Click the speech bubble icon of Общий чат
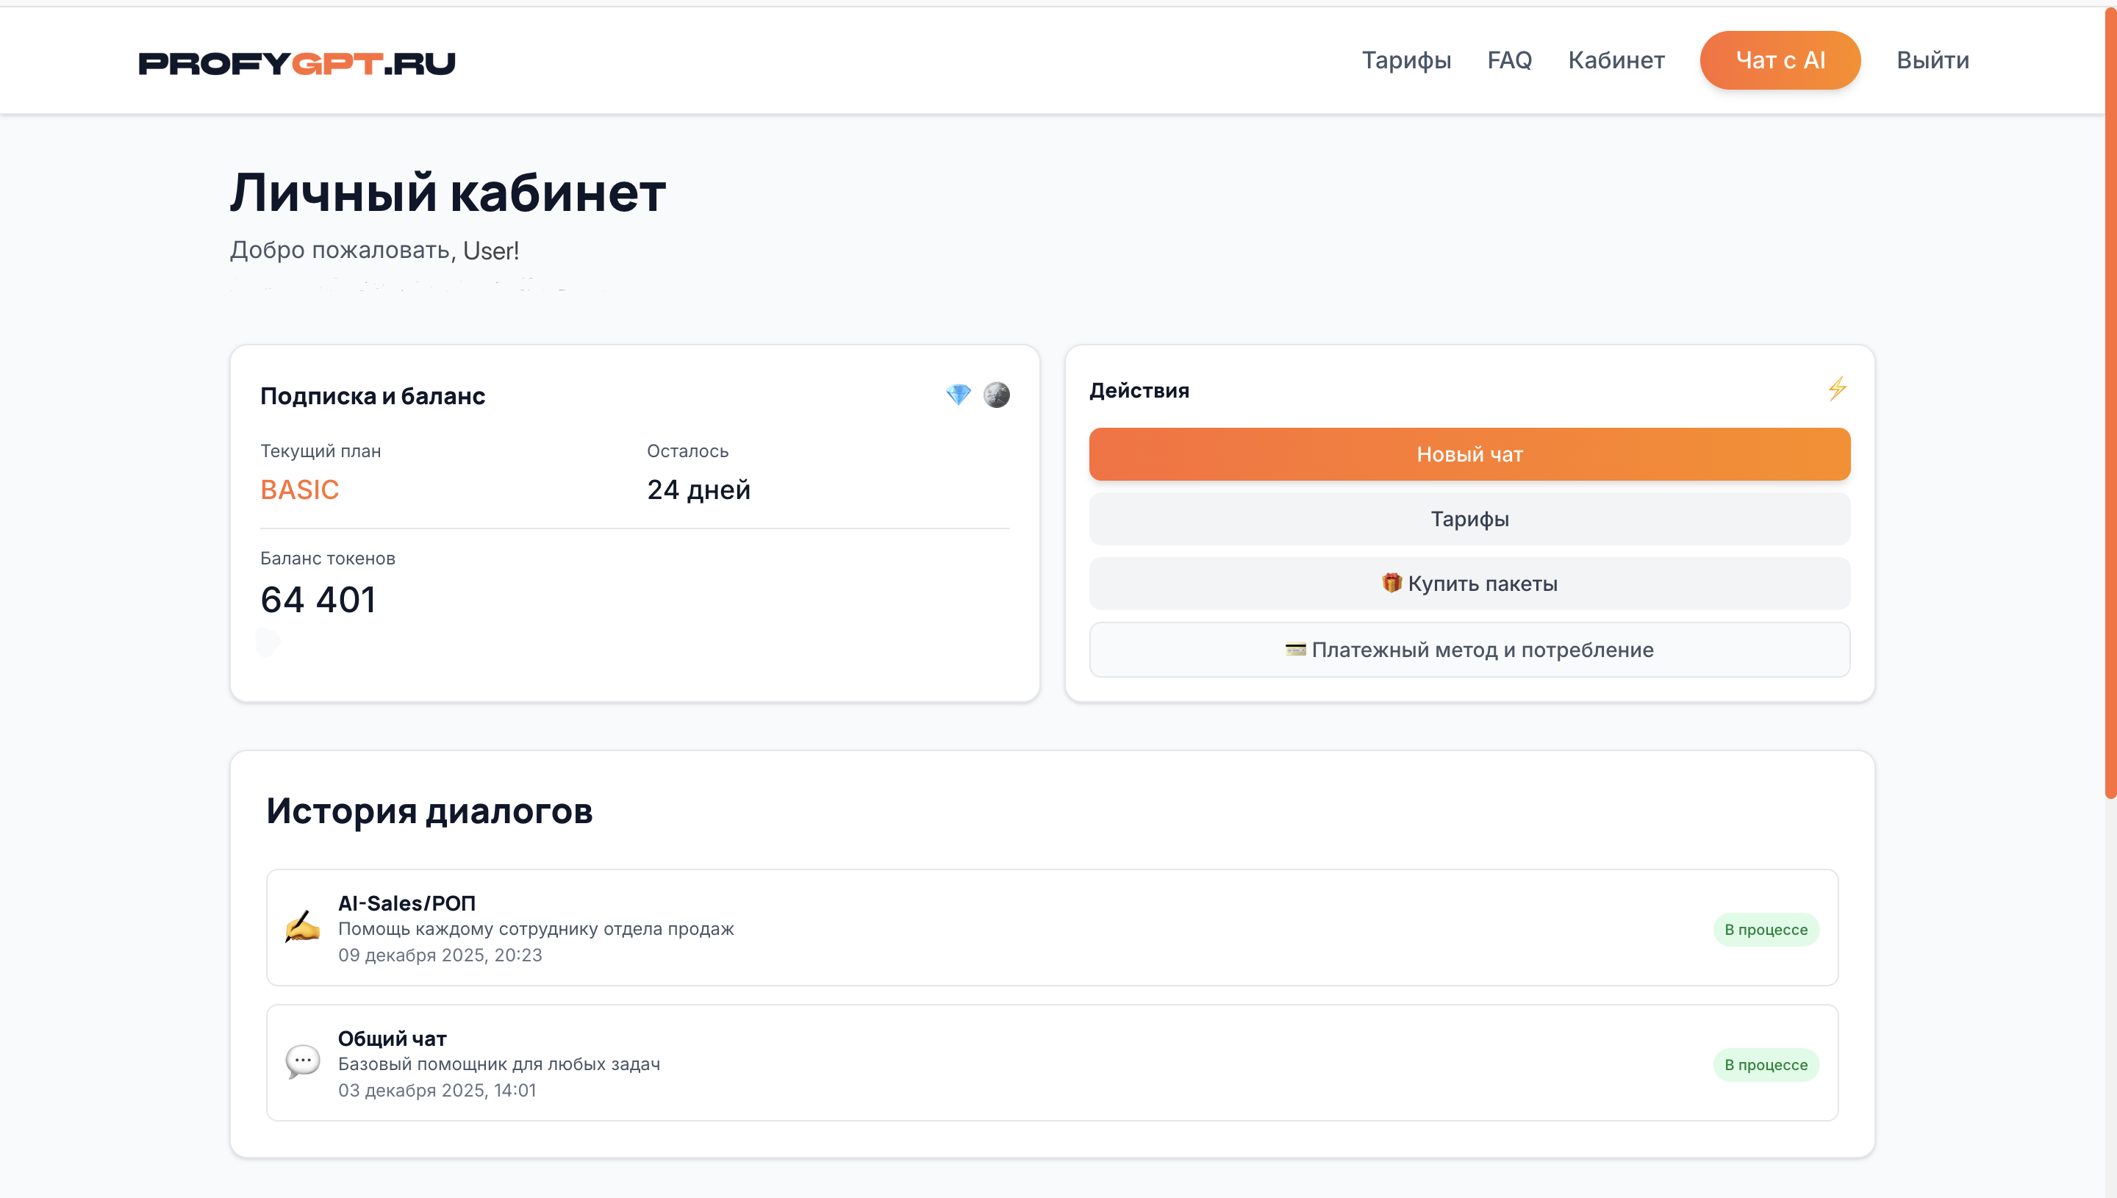Screen dimensions: 2117x1198 click(x=301, y=1061)
